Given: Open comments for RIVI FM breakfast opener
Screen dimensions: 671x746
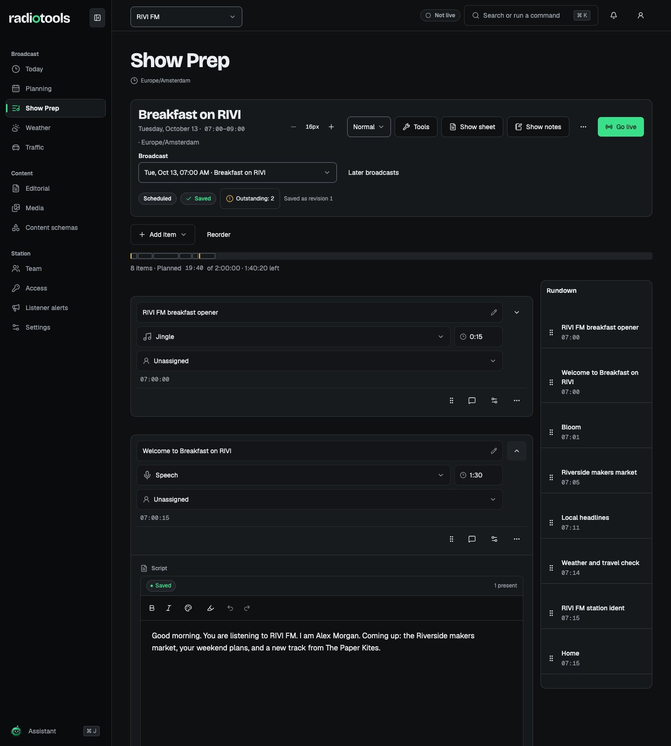Looking at the screenshot, I should (472, 401).
